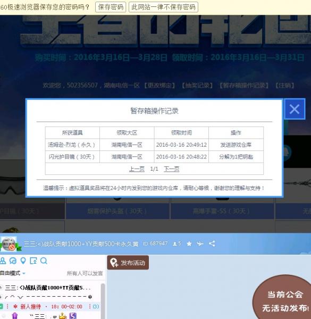
Task: Click the 发布活动 button
Action: [128, 263]
